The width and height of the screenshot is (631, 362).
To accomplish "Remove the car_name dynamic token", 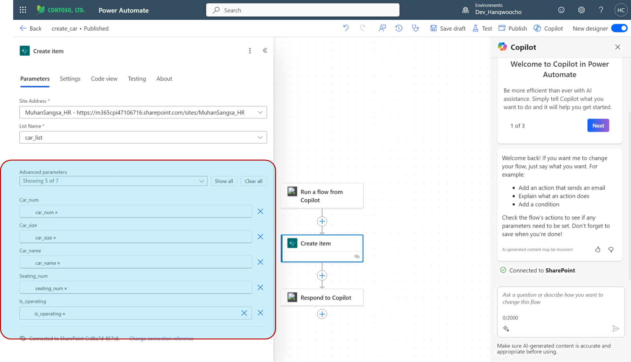I will [x=59, y=263].
